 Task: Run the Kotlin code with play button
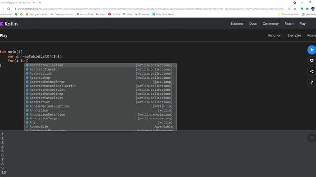(x=312, y=50)
